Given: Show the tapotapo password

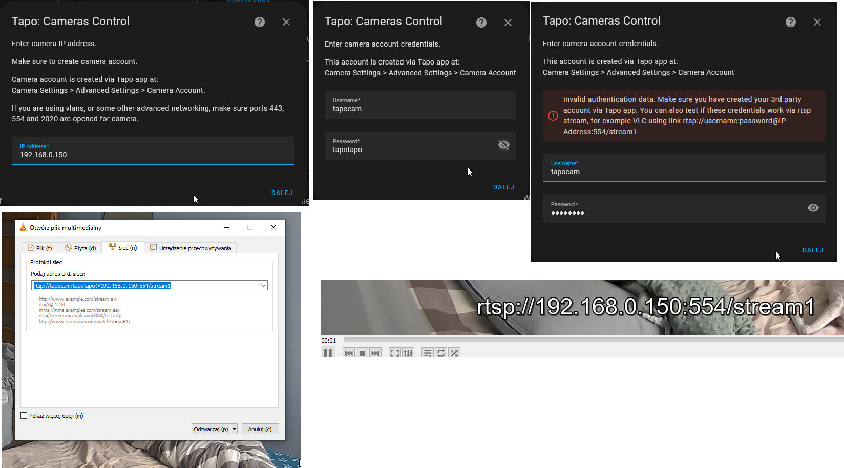Looking at the screenshot, I should click(x=504, y=145).
